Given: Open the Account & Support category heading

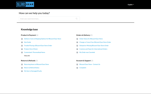Looking at the screenshot, I should pos(84,61).
